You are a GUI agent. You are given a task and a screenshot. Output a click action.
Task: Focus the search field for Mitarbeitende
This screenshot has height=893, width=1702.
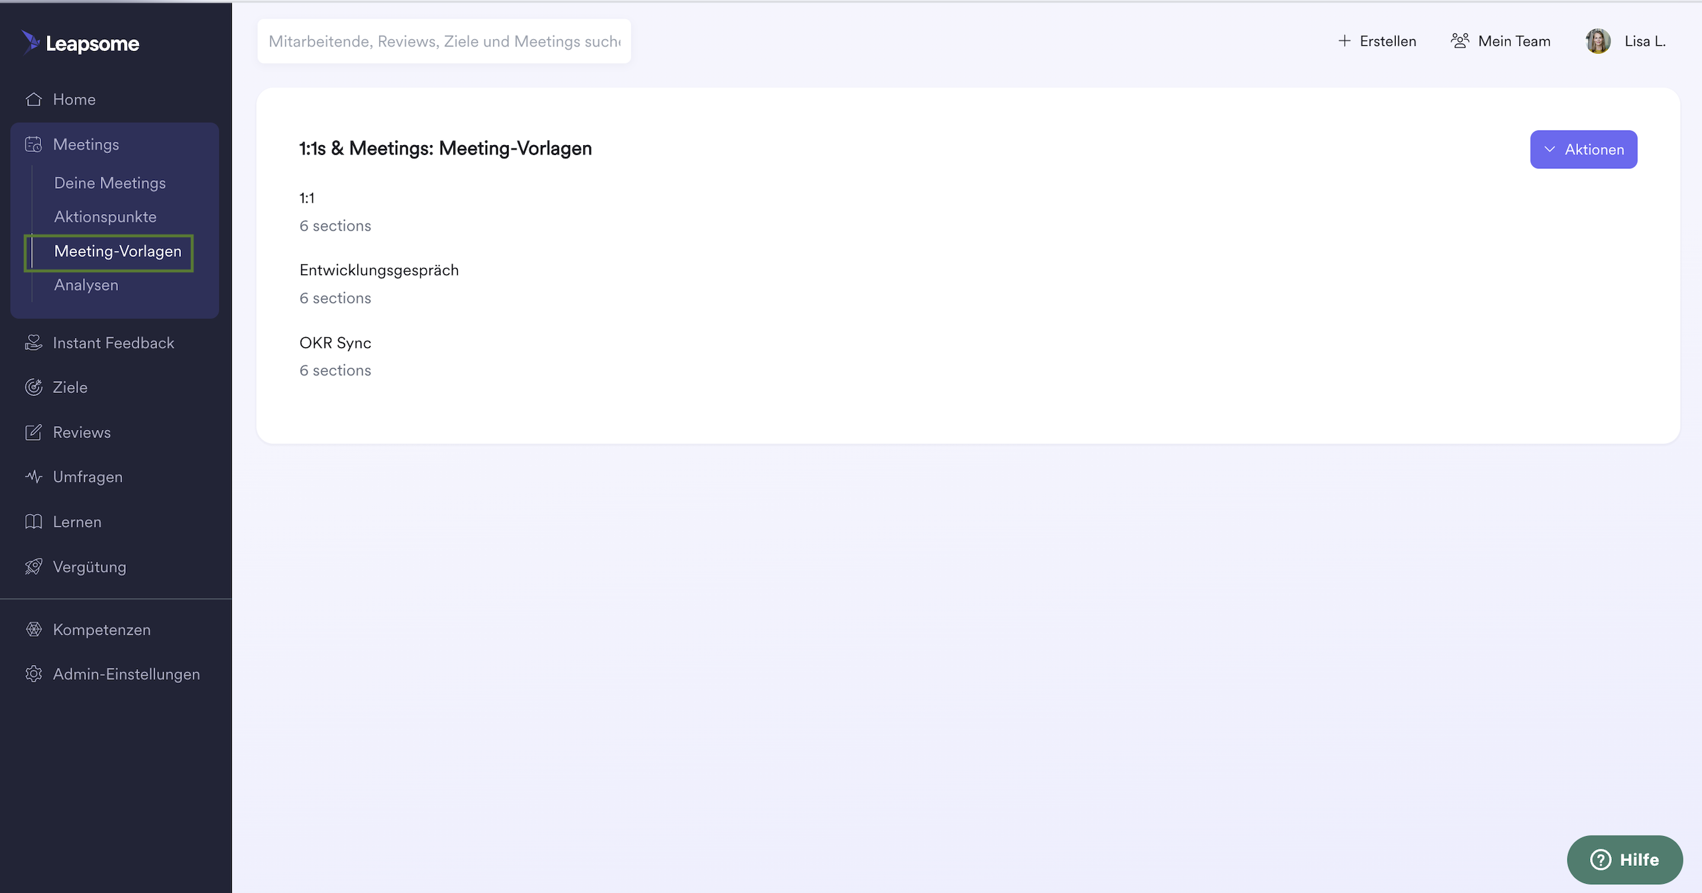[444, 41]
